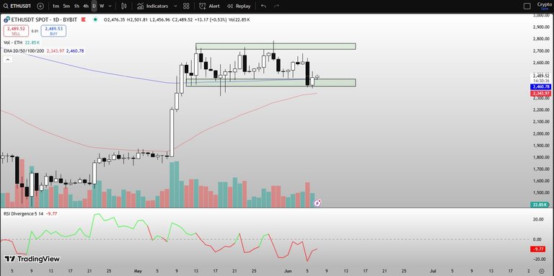
Task: Switch to the 4h timeframe
Action: click(x=86, y=6)
